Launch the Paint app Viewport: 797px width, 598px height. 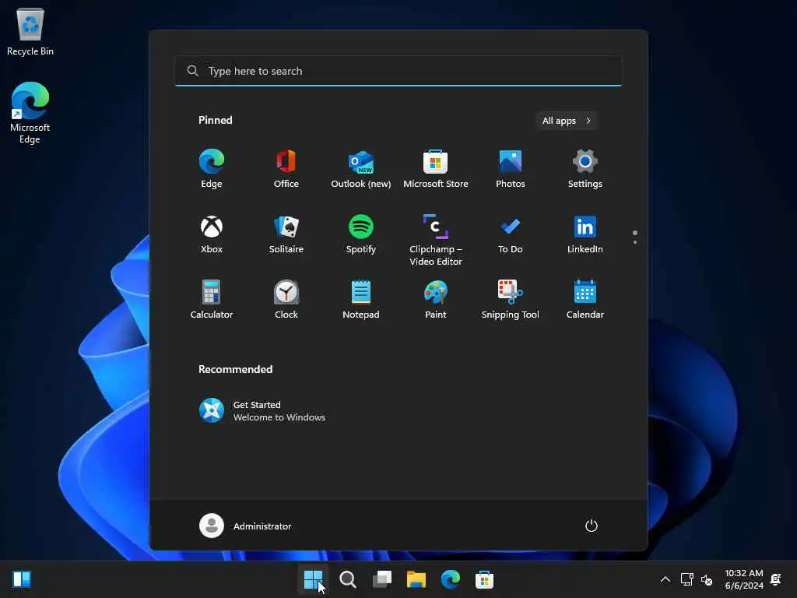[x=436, y=300]
